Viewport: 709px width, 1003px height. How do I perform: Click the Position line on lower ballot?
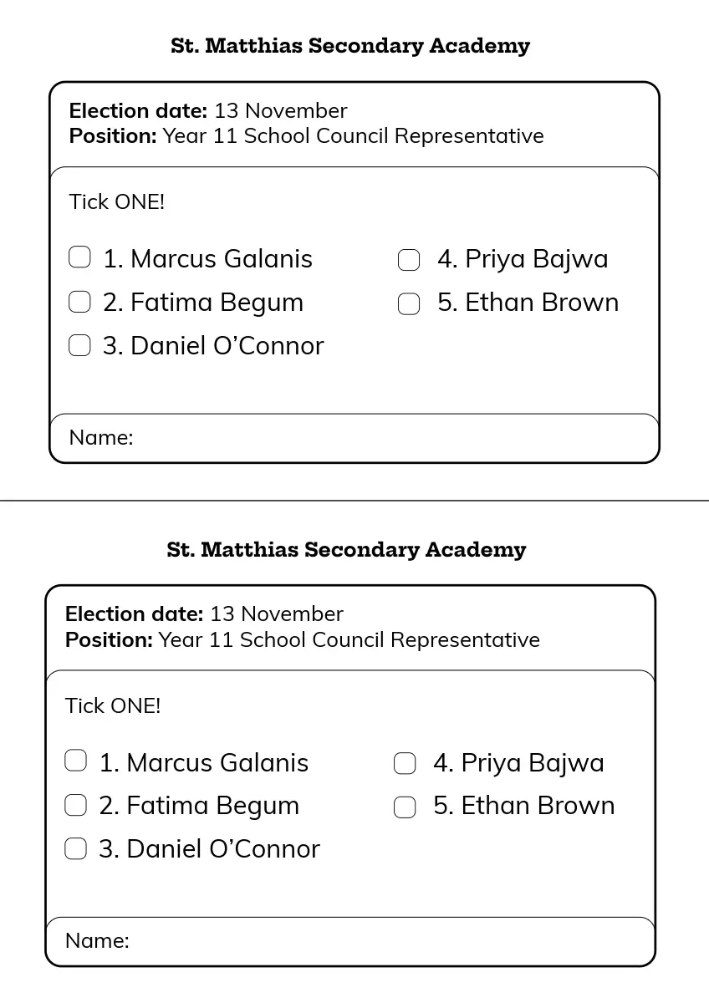(x=302, y=639)
